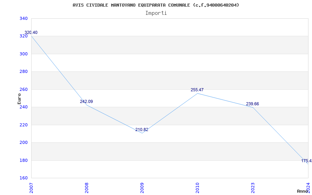This screenshot has height=195, width=312.
Task: Click the chart title AVIS CIVIDALE MANTOVANO
Action: point(156,5)
